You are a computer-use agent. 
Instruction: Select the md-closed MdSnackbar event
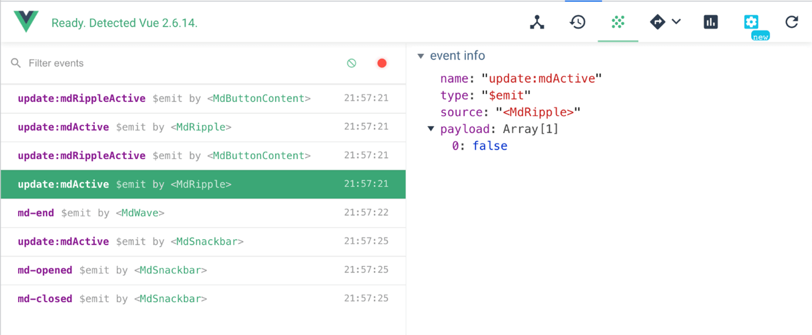[x=203, y=299]
